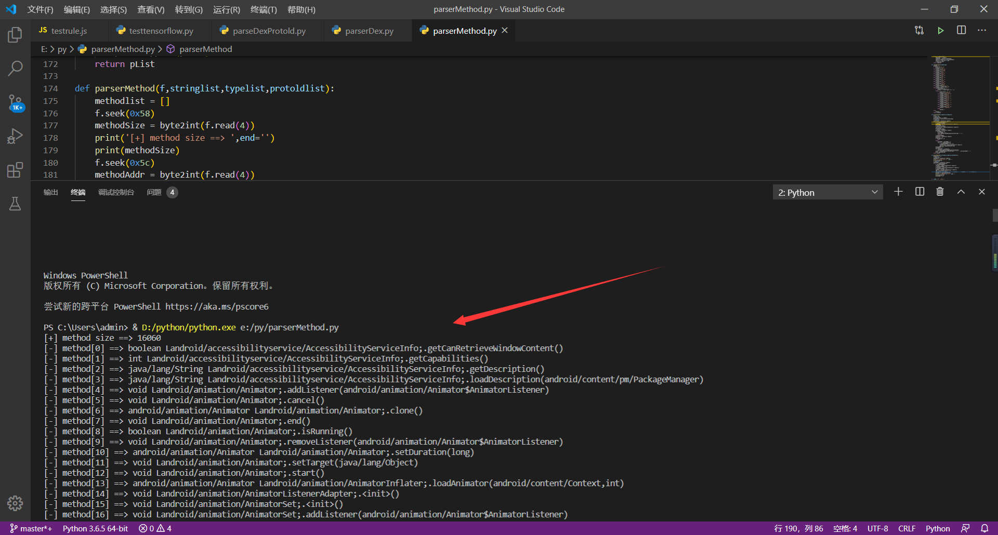Click the parserMethod symbol breadcrumb
Viewport: 998px width, 535px height.
click(x=199, y=49)
